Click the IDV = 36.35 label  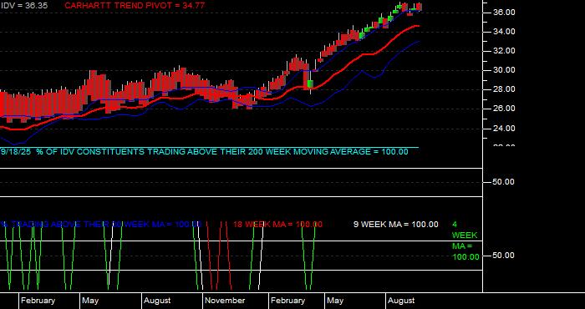pos(24,6)
